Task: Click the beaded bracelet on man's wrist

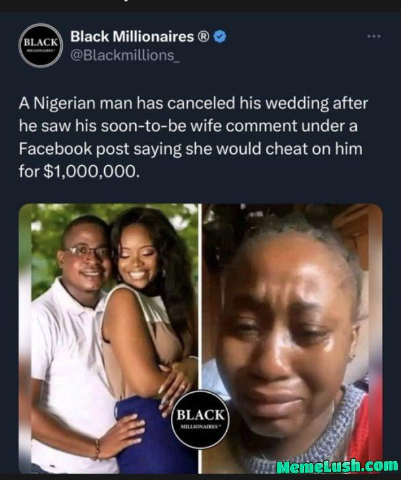Action: [x=97, y=450]
